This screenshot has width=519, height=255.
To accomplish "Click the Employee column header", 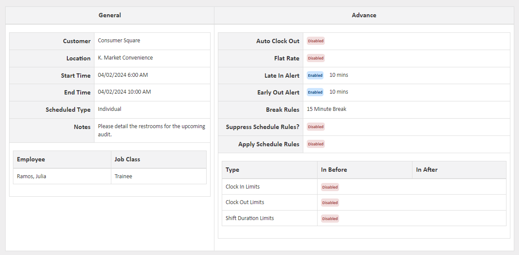I will 31,159.
